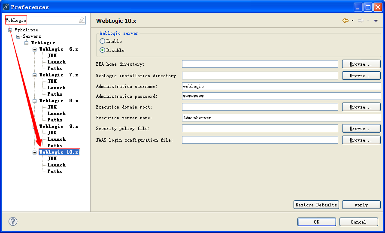The width and height of the screenshot is (385, 233).
Task: Open the back history dropdown arrow
Action: pyautogui.click(x=352, y=21)
